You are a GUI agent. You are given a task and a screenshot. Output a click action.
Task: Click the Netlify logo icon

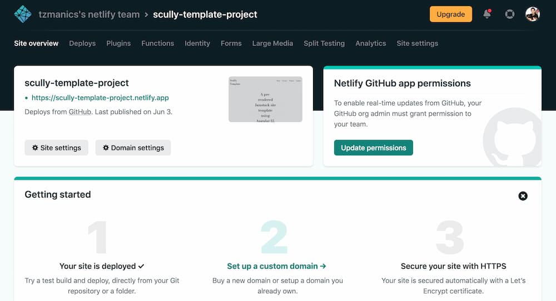[x=23, y=14]
